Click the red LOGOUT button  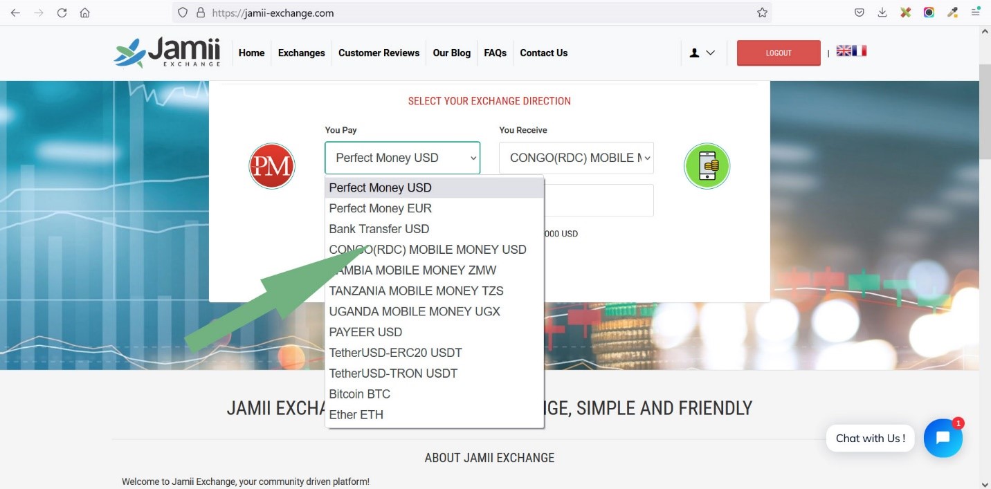(779, 53)
